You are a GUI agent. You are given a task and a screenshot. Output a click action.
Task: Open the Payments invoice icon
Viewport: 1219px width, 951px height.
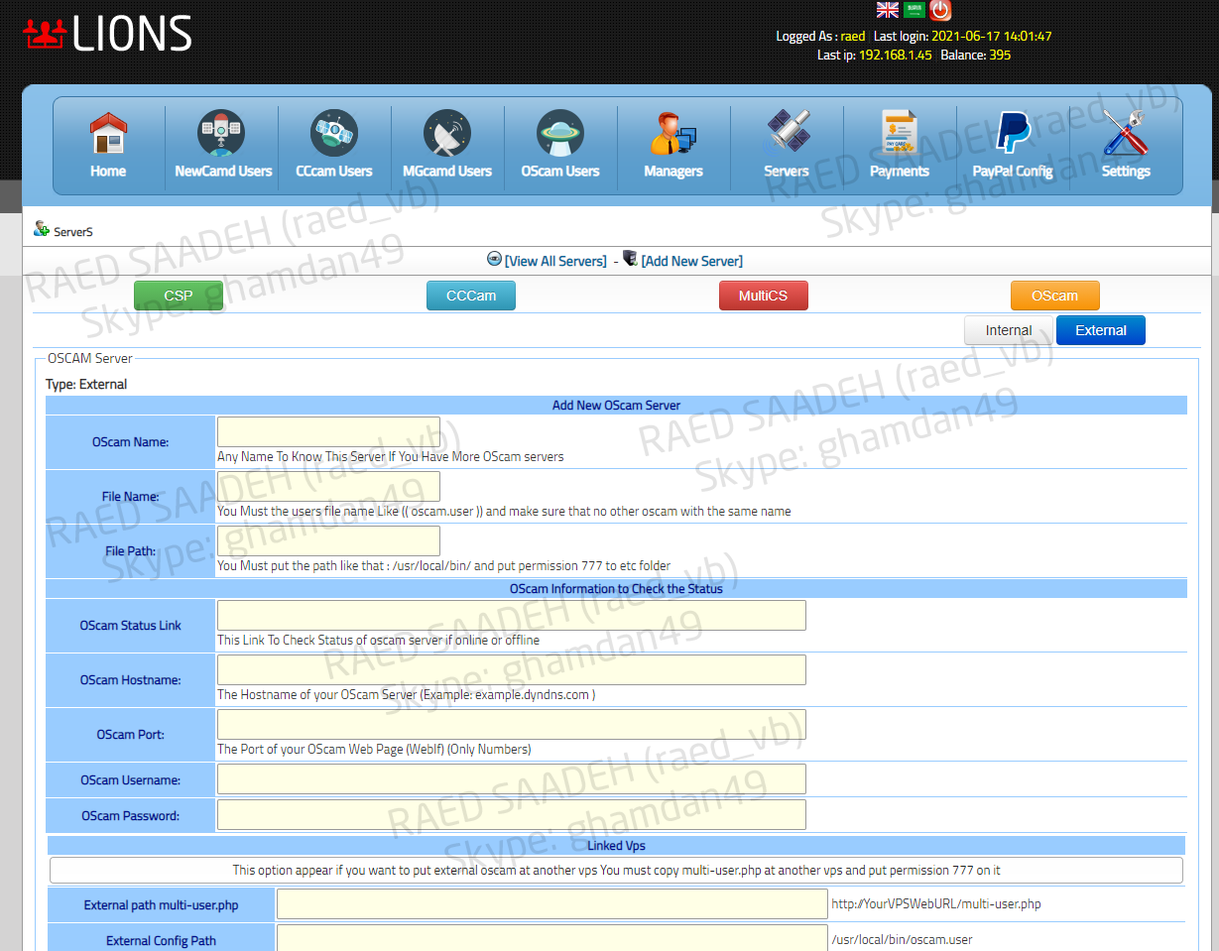tap(900, 133)
